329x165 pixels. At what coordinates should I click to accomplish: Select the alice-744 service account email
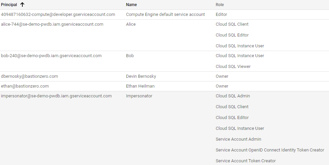52,24
